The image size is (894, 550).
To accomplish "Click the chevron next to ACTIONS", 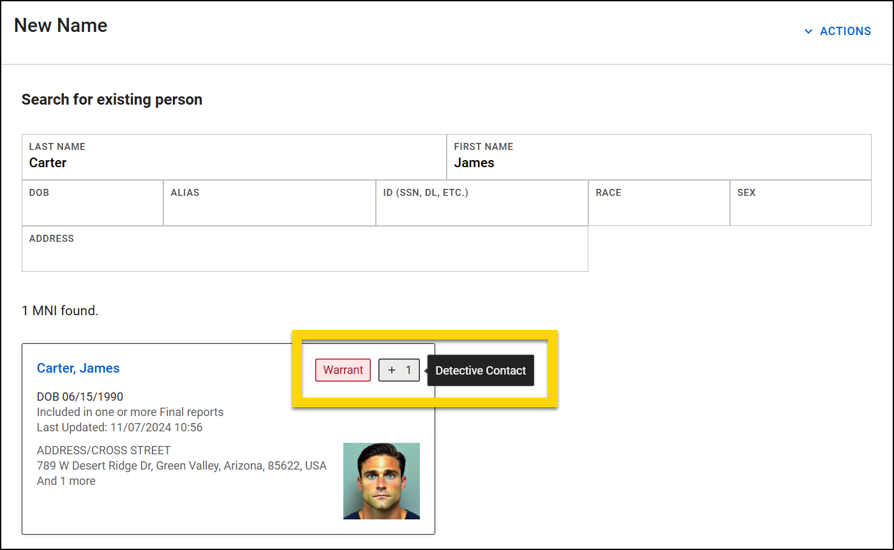I will pyautogui.click(x=808, y=31).
